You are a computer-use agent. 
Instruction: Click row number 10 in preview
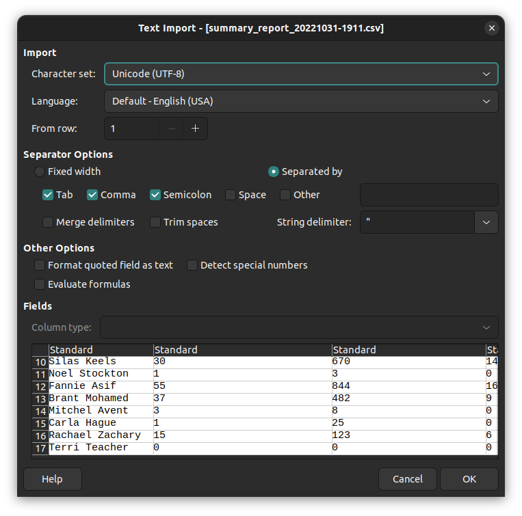click(40, 362)
